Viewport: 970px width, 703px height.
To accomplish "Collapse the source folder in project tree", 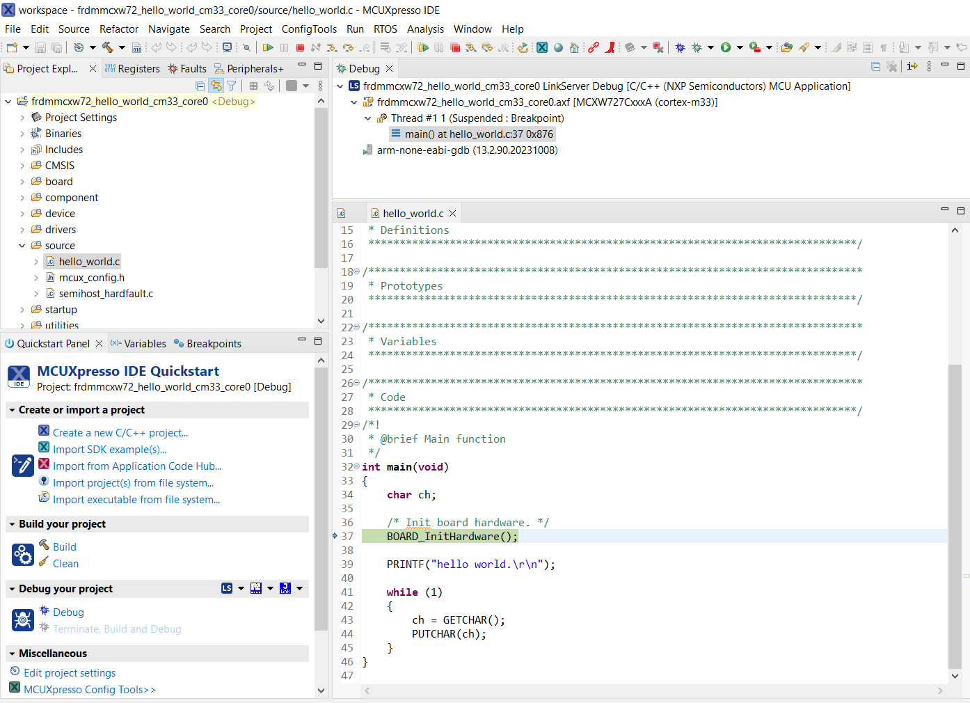I will coord(22,246).
